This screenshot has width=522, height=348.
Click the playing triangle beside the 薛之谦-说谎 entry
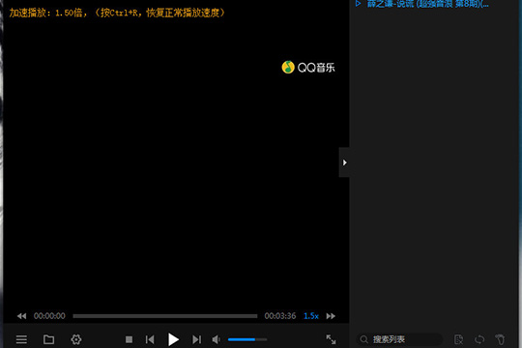[x=358, y=4]
